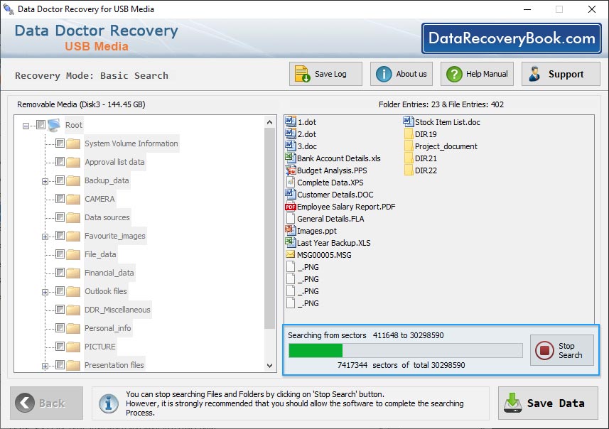Open the MSG00005.MSG email envelope icon
Image resolution: width=609 pixels, height=429 pixels.
point(291,254)
